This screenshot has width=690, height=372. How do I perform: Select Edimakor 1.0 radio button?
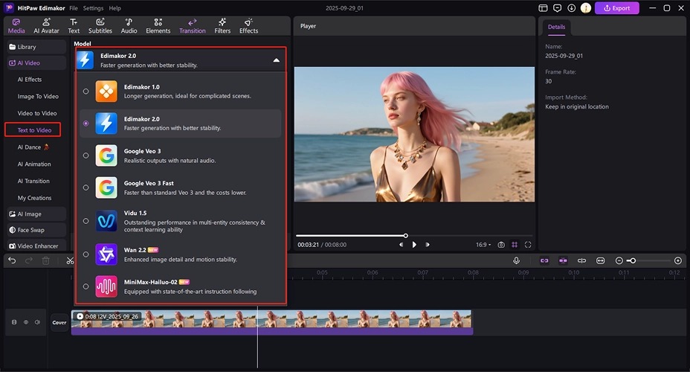point(86,91)
